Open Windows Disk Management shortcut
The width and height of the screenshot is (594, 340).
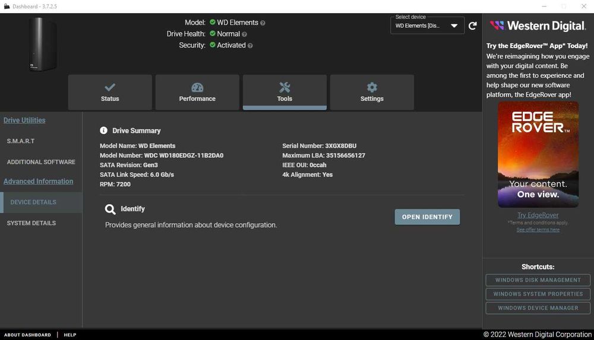click(538, 280)
